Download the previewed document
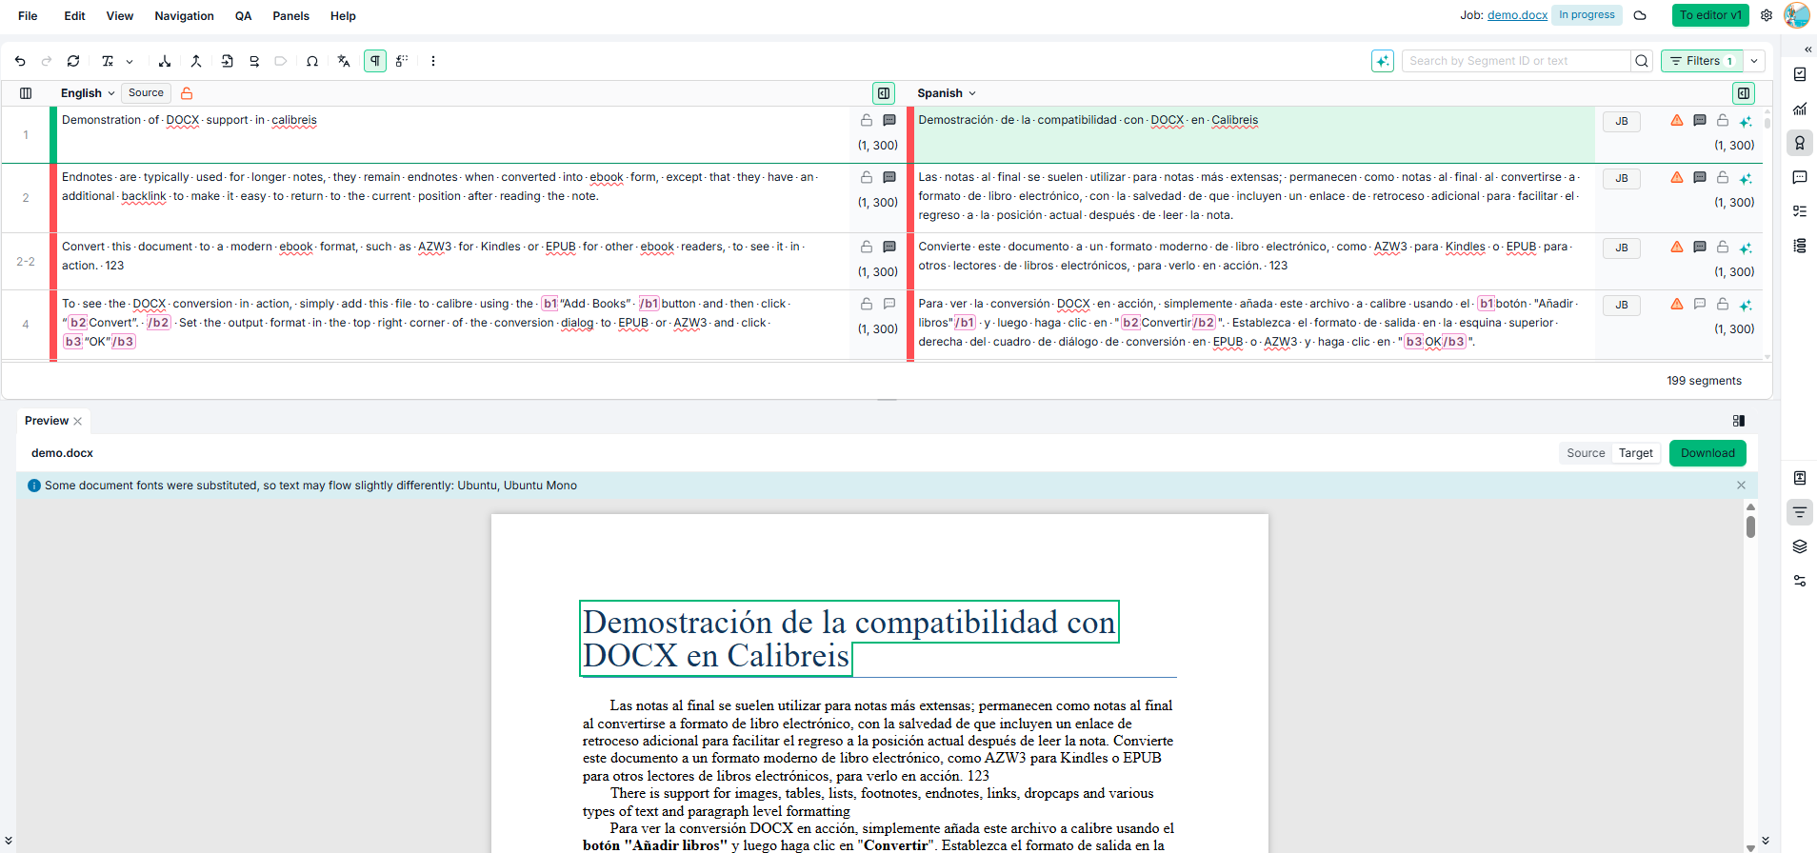The width and height of the screenshot is (1817, 853). 1707,453
